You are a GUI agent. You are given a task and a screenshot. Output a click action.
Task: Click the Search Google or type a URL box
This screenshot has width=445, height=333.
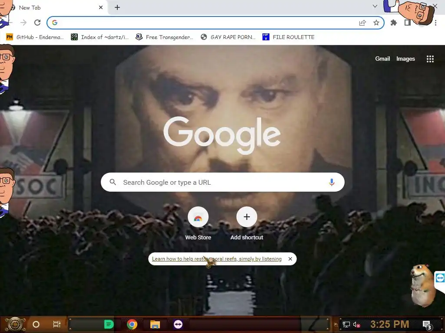point(222,182)
